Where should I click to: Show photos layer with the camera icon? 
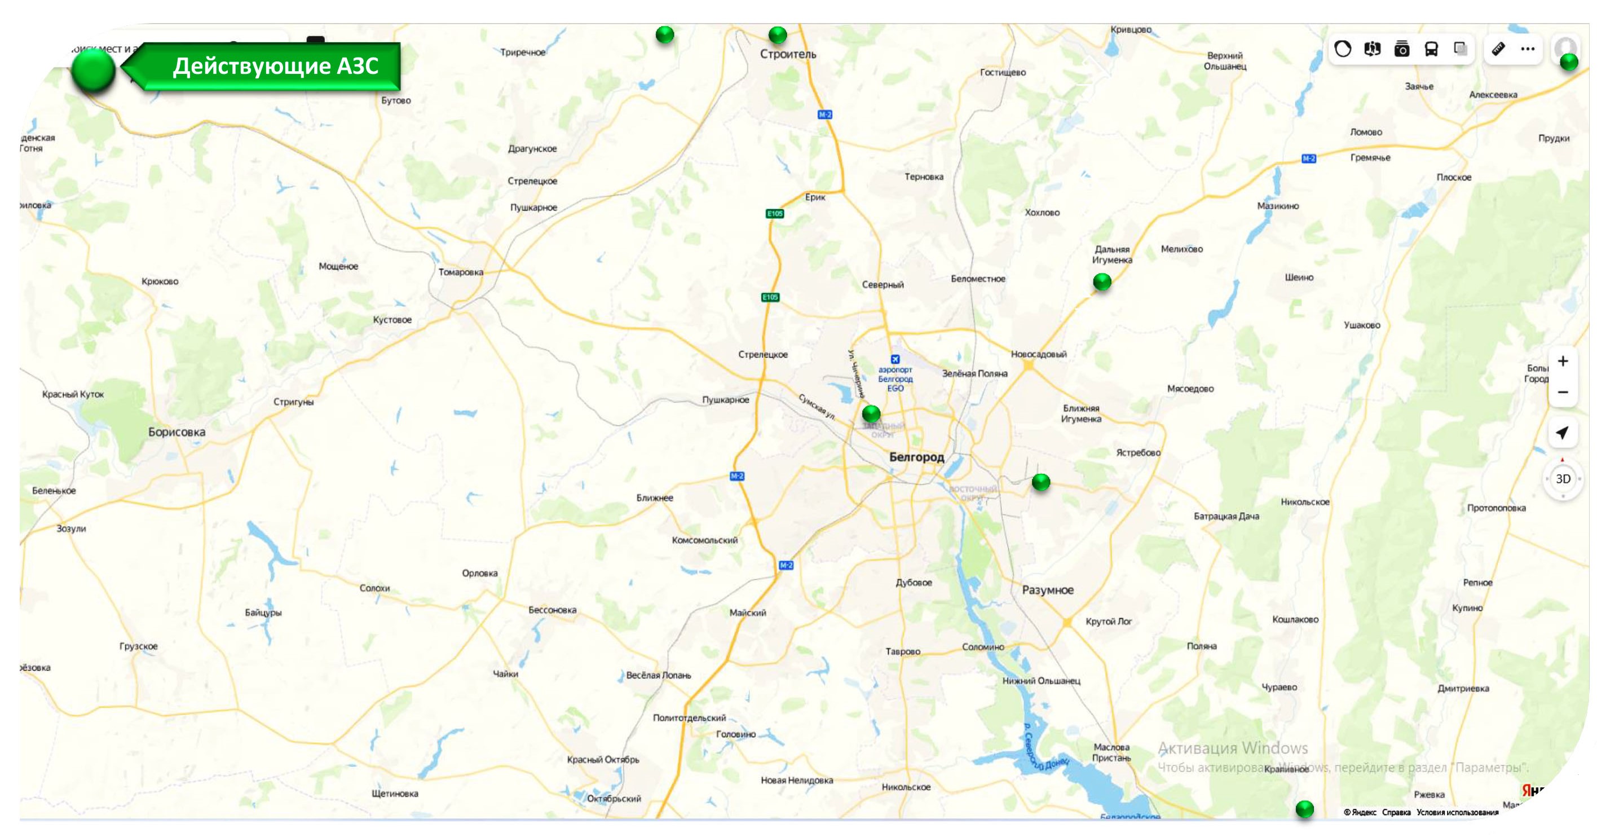(1401, 49)
